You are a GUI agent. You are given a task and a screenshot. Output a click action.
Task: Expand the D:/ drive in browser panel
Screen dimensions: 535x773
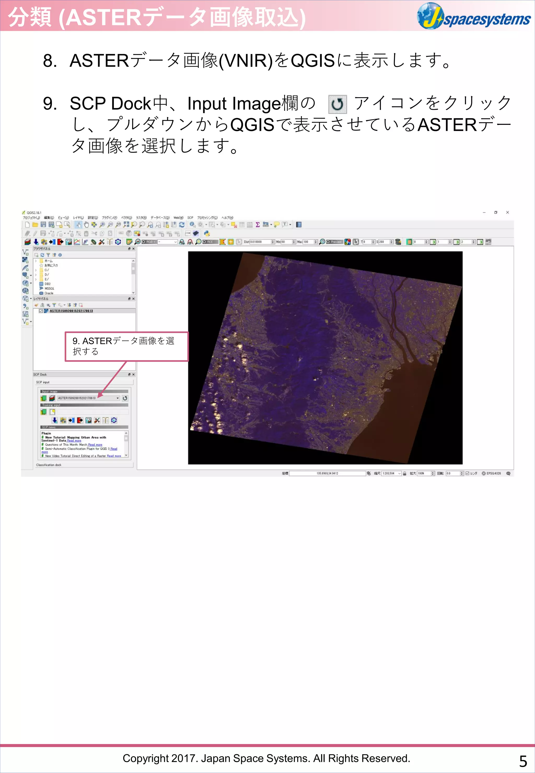click(36, 275)
